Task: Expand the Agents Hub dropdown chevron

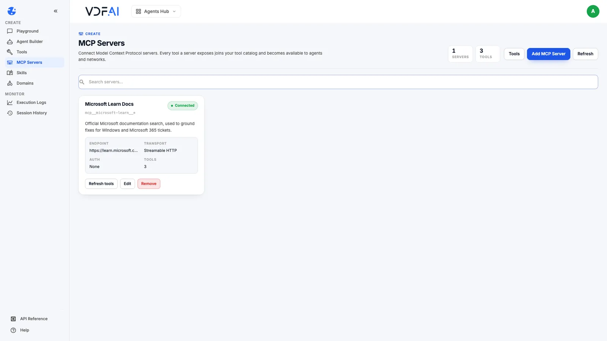Action: click(x=174, y=11)
